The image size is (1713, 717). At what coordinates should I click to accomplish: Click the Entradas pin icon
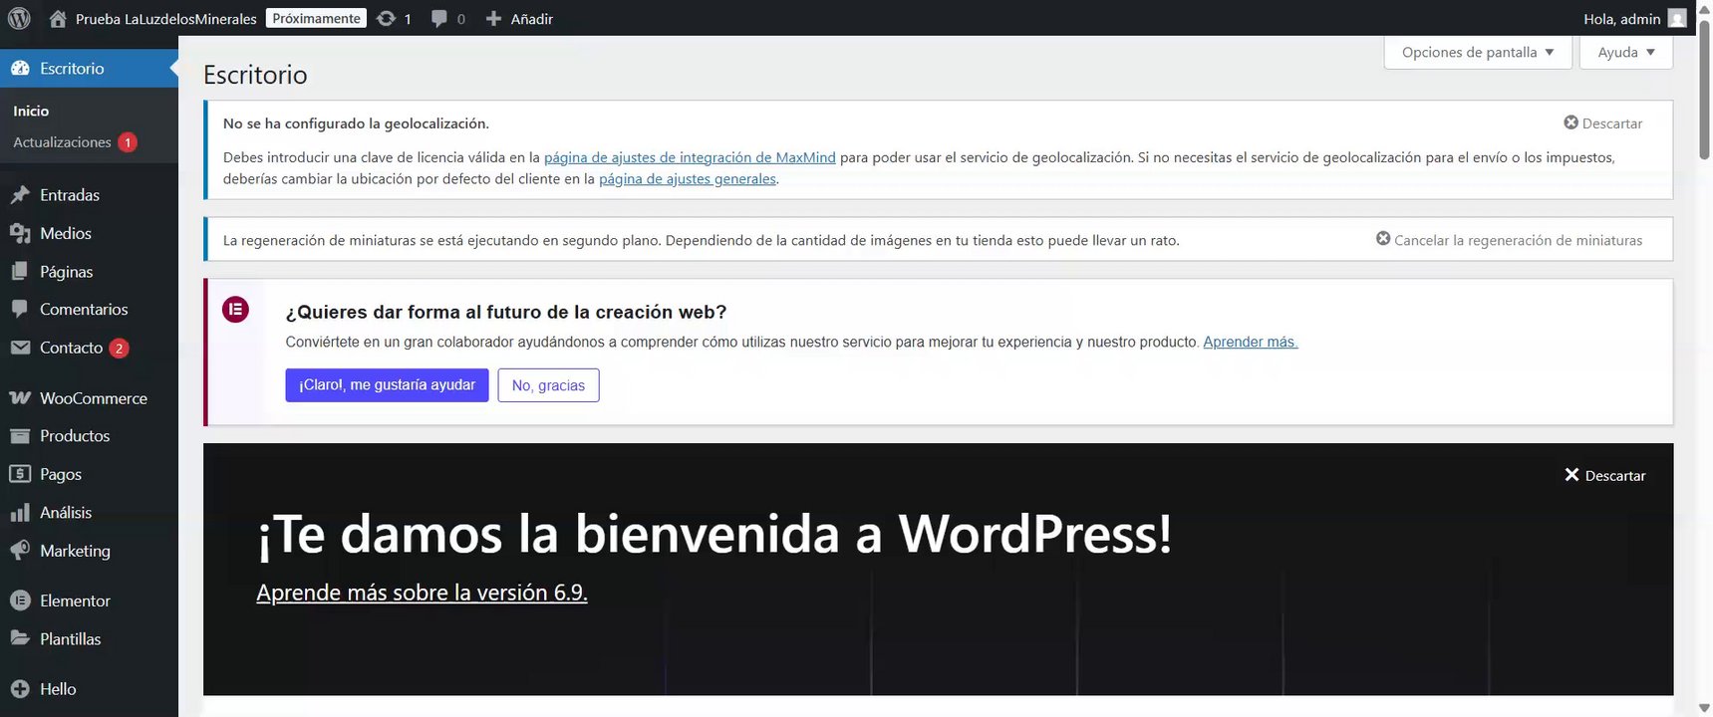[x=20, y=194]
